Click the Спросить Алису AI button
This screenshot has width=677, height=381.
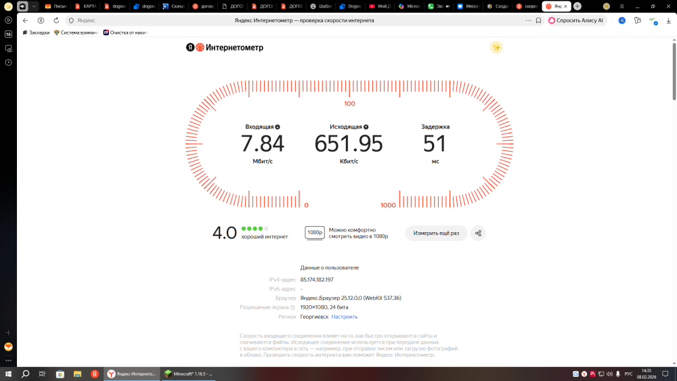[x=576, y=20]
